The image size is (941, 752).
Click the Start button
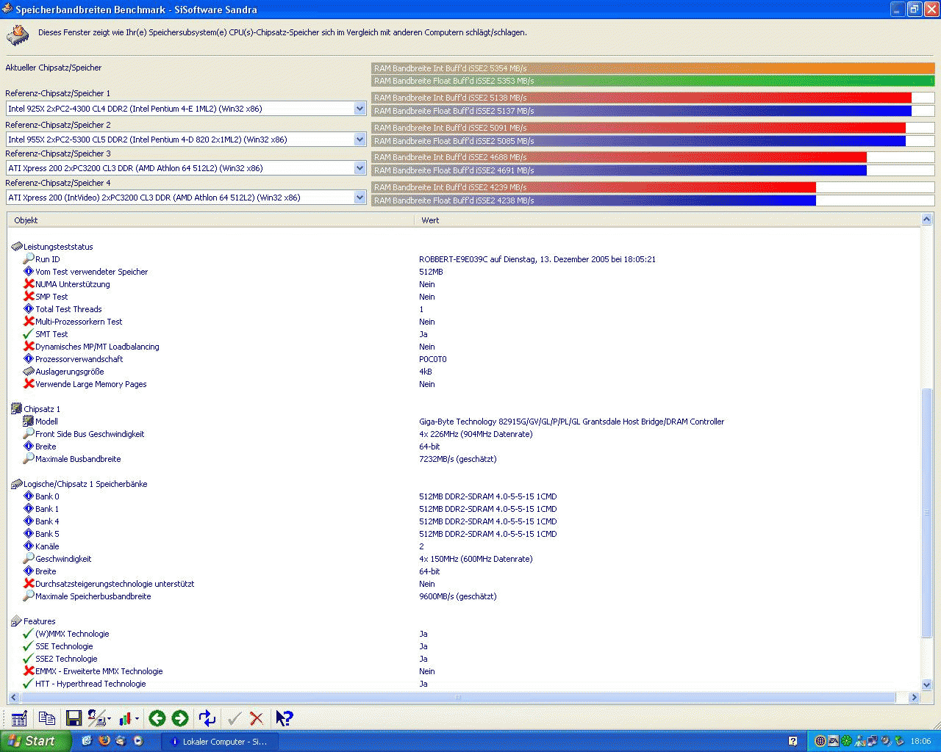pos(35,741)
